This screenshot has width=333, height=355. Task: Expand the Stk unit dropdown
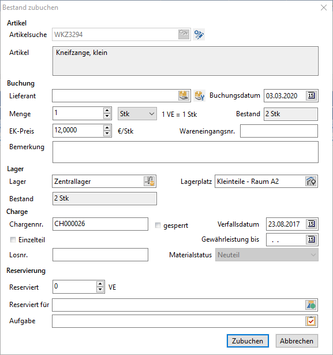point(137,114)
